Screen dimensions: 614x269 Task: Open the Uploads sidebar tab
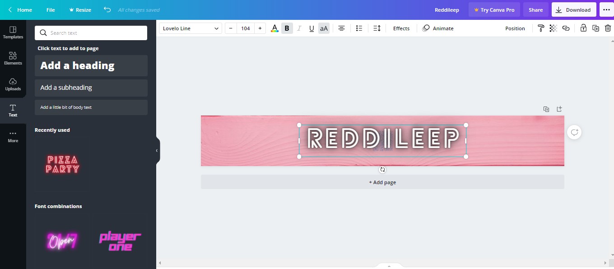13,84
